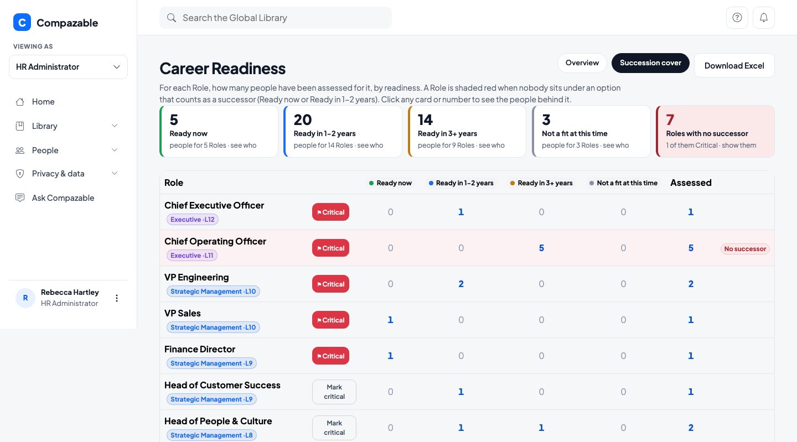Open Ask Compazable chat icon

[x=20, y=198]
